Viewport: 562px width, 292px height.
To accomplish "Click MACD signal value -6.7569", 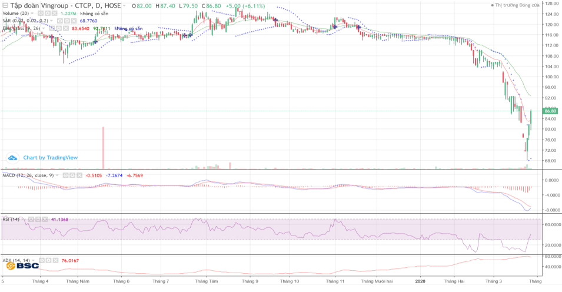I will pyautogui.click(x=134, y=175).
